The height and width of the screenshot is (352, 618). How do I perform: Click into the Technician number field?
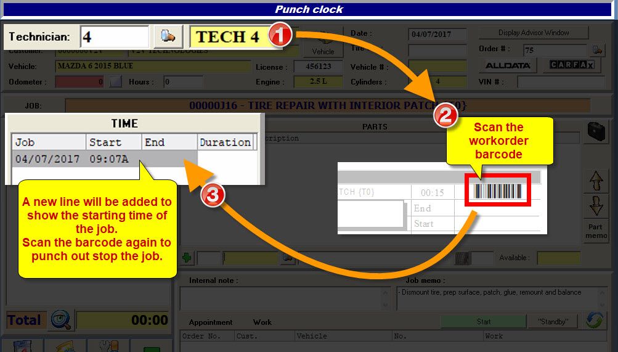coord(115,36)
